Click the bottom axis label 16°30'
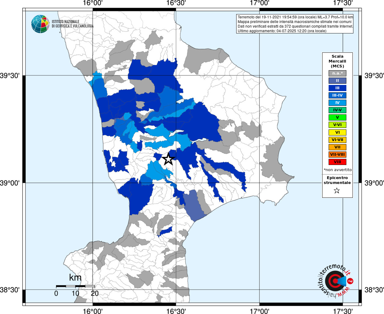The image size is (384, 314). tap(176, 311)
